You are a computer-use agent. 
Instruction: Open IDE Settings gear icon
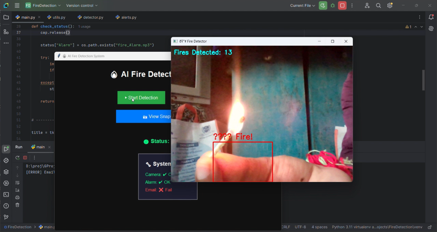(x=390, y=5)
